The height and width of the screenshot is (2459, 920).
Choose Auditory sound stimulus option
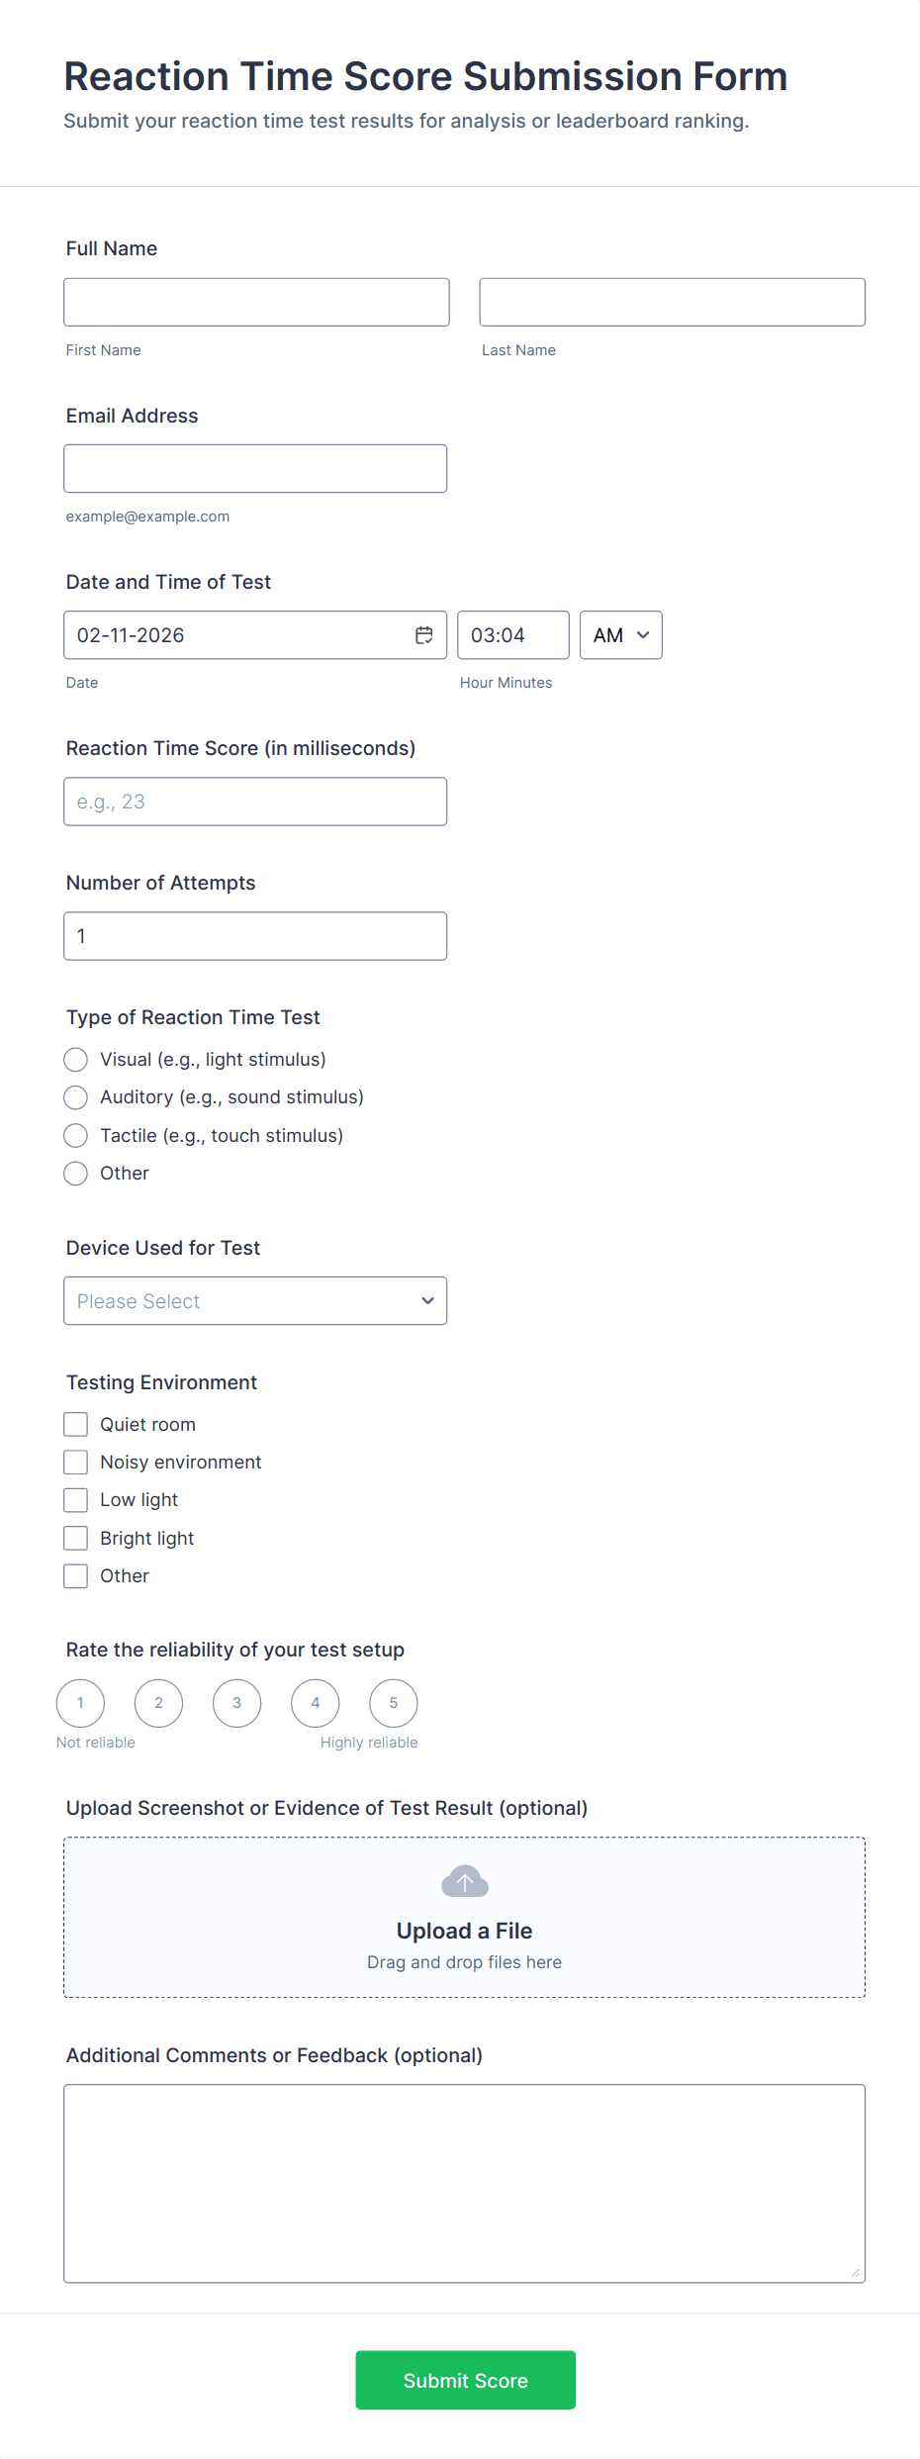[x=75, y=1097]
